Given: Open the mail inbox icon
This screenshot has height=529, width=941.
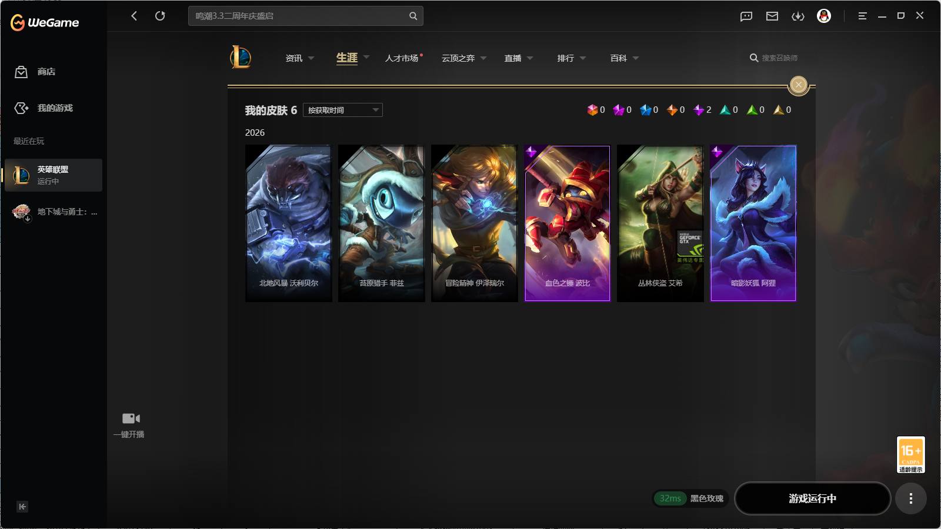Looking at the screenshot, I should pyautogui.click(x=772, y=16).
